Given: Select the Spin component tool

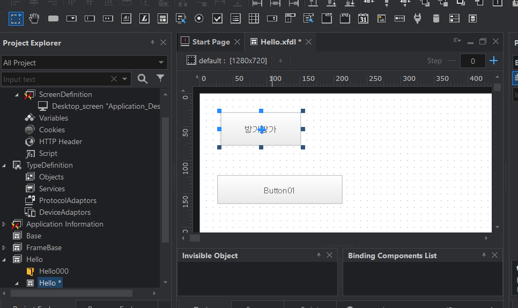Looking at the screenshot, I should pos(272,19).
